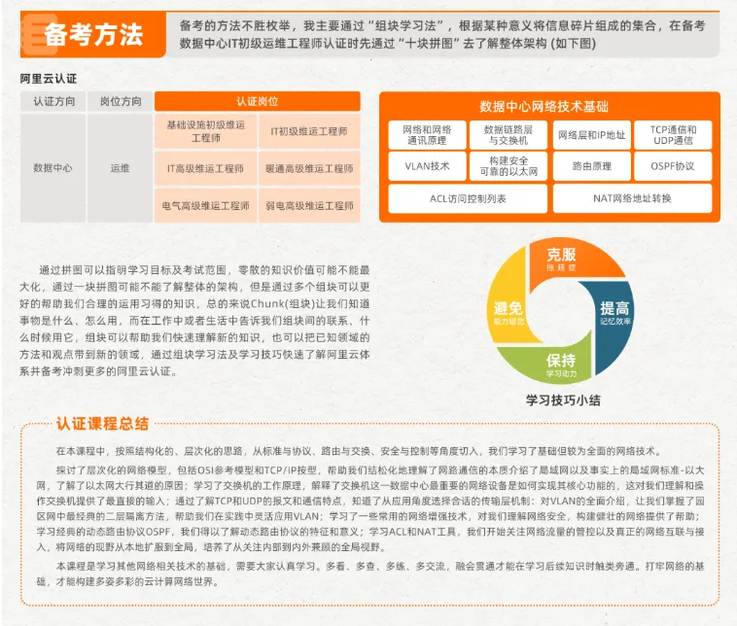Click the 认证课程总结 section heading
The height and width of the screenshot is (626, 737).
click(x=102, y=424)
